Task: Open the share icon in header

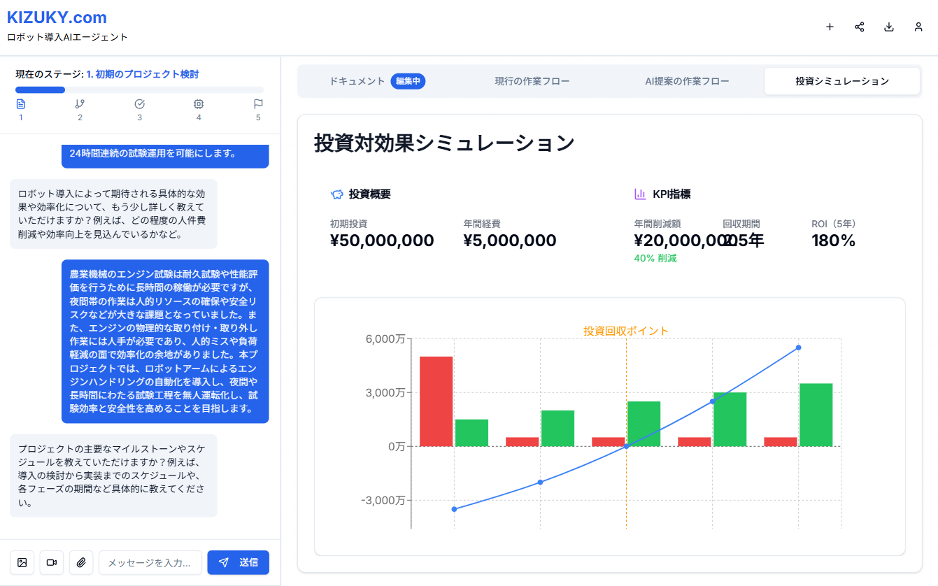Action: point(860,27)
